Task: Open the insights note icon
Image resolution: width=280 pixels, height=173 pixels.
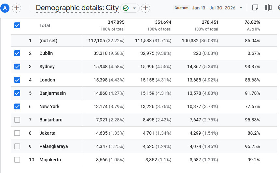Action: pyautogui.click(x=255, y=8)
